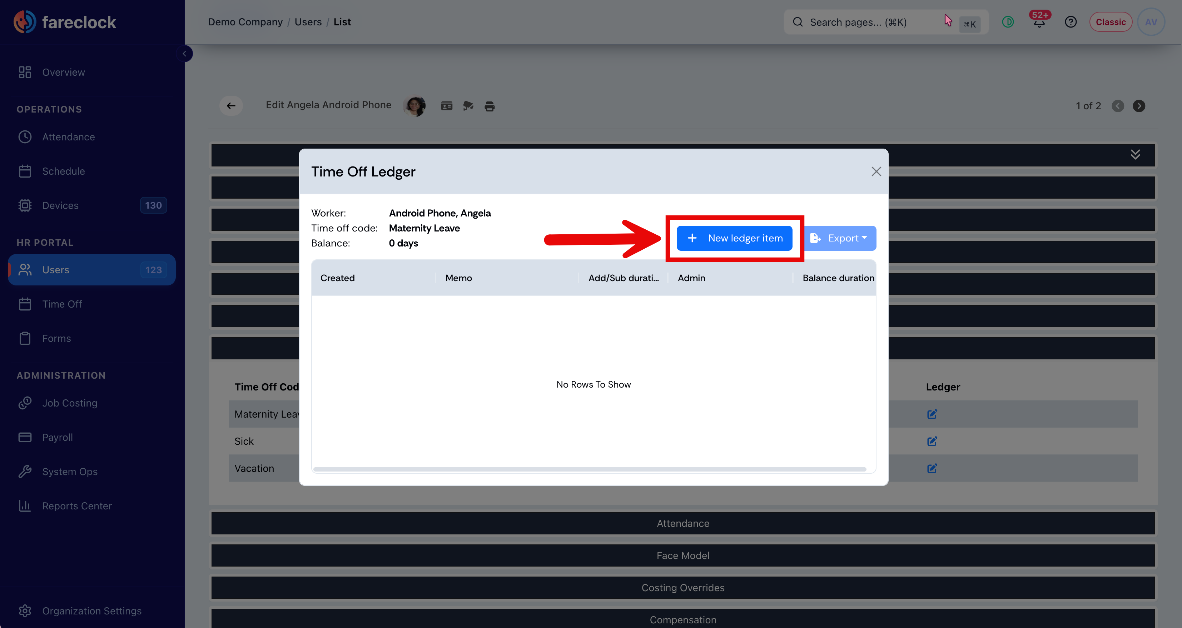Viewport: 1182px width, 628px height.
Task: Open the Export dropdown
Action: click(x=840, y=238)
